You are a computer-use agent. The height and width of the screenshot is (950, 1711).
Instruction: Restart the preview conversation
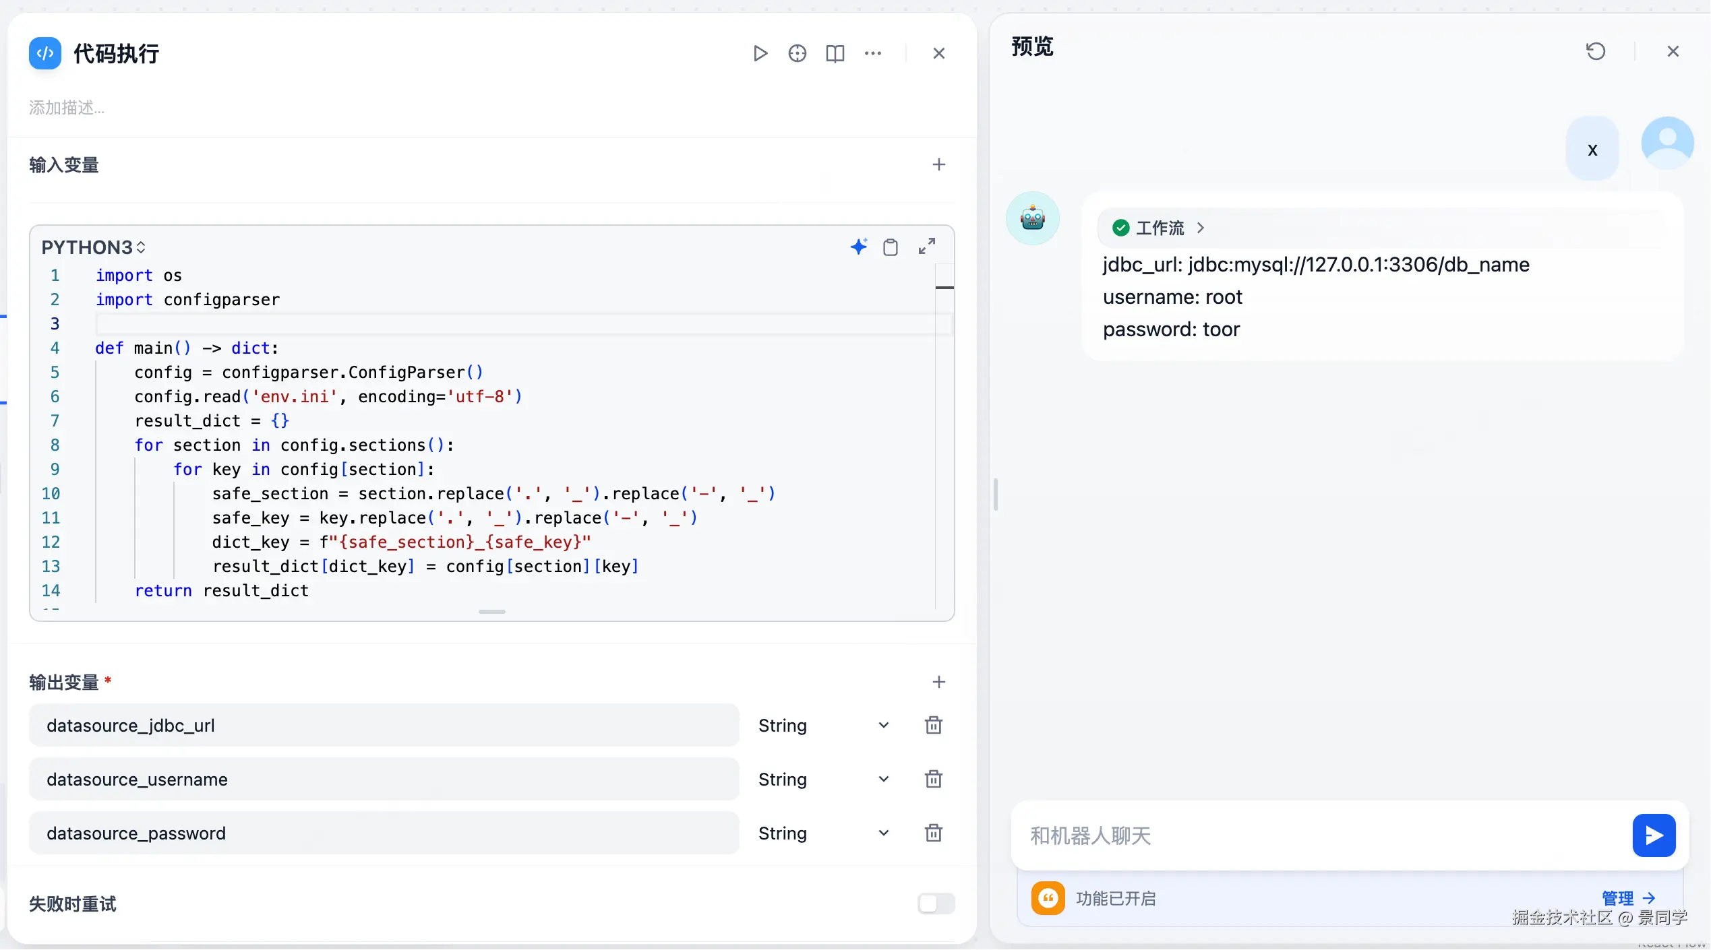pyautogui.click(x=1595, y=51)
